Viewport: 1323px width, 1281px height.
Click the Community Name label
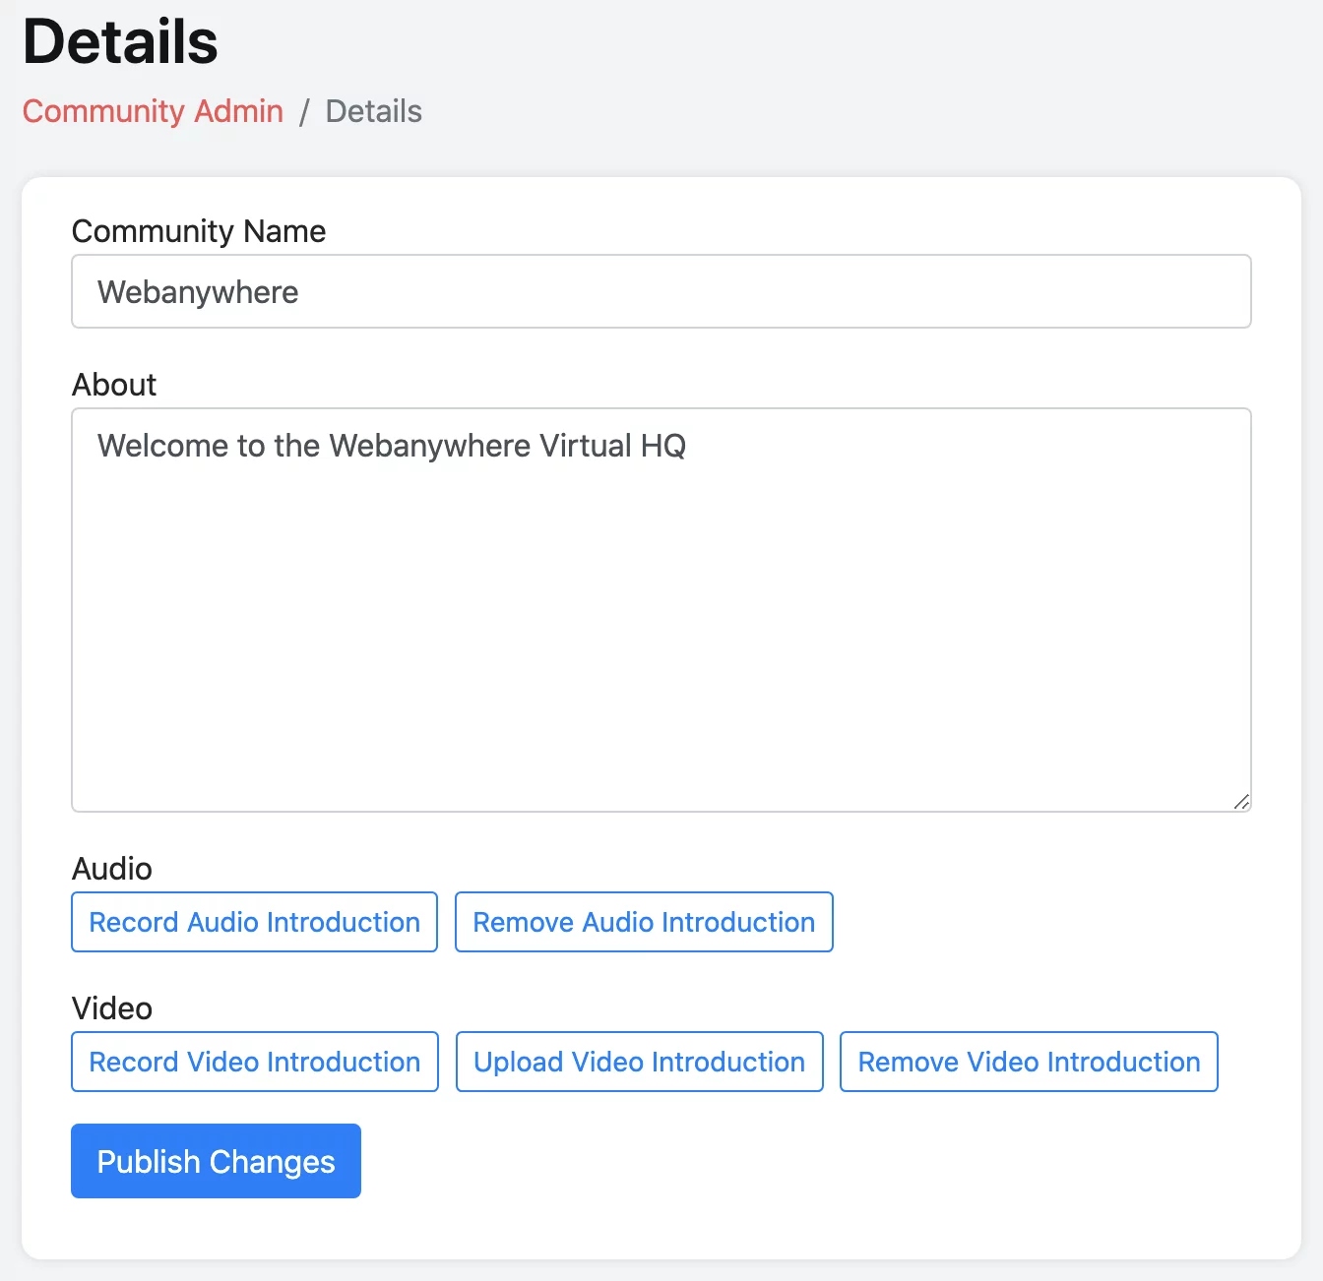[x=199, y=231]
